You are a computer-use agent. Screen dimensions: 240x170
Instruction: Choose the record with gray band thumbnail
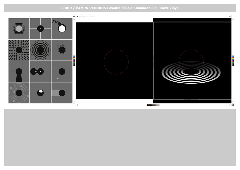coord(62,93)
